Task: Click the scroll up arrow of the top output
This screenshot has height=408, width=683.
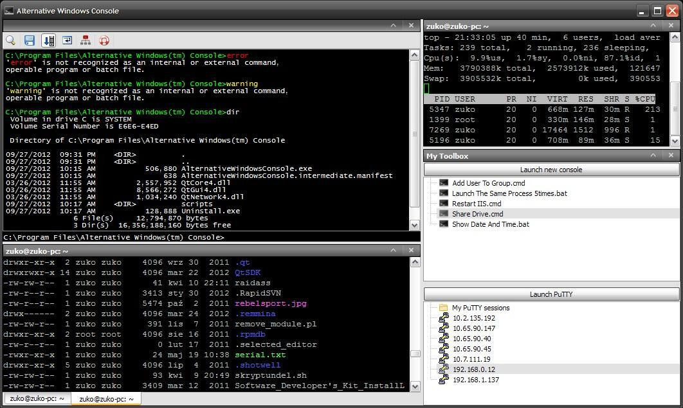Action: 675,37
